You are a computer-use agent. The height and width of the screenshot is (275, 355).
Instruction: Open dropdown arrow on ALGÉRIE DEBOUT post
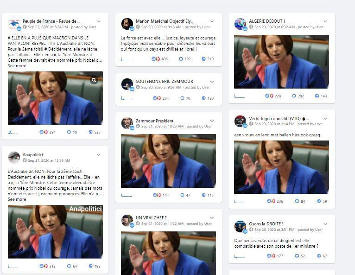click(x=325, y=21)
